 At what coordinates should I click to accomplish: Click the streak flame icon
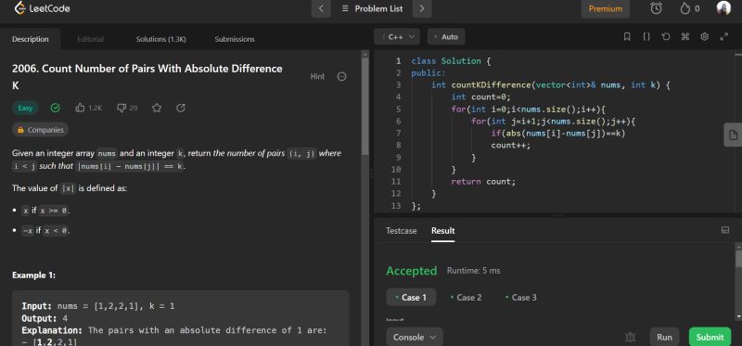pyautogui.click(x=684, y=8)
